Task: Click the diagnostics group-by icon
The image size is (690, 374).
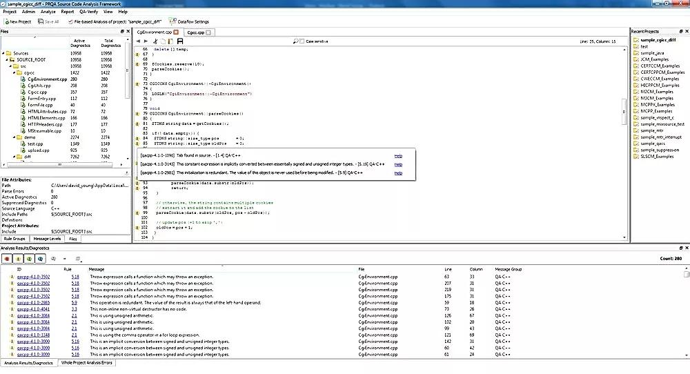Action: click(53, 259)
